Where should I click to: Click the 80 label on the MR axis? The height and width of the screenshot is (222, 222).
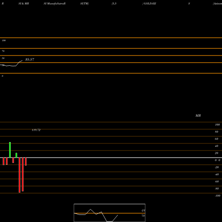217,132
